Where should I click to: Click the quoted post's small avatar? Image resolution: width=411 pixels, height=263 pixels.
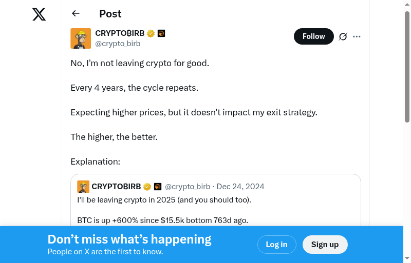83,187
